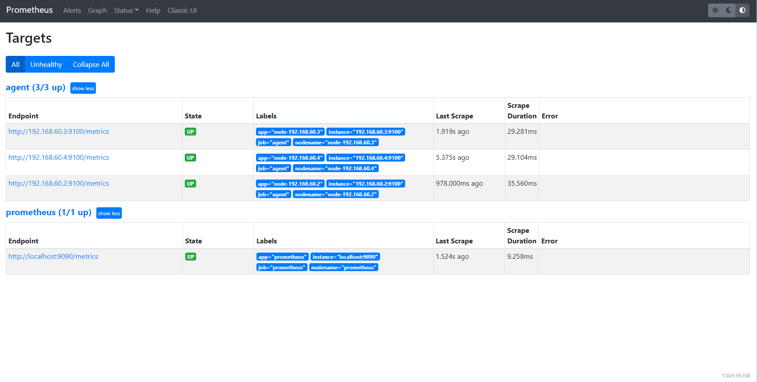Select the auto contrast theme icon
Viewport: 757px width, 382px height.
click(x=742, y=10)
